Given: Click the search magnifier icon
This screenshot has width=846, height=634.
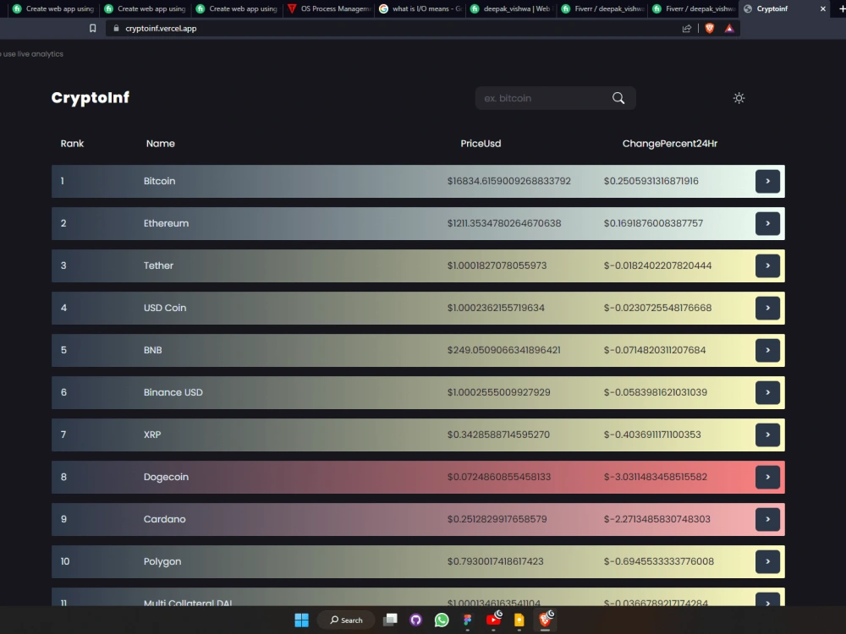Looking at the screenshot, I should [x=618, y=98].
